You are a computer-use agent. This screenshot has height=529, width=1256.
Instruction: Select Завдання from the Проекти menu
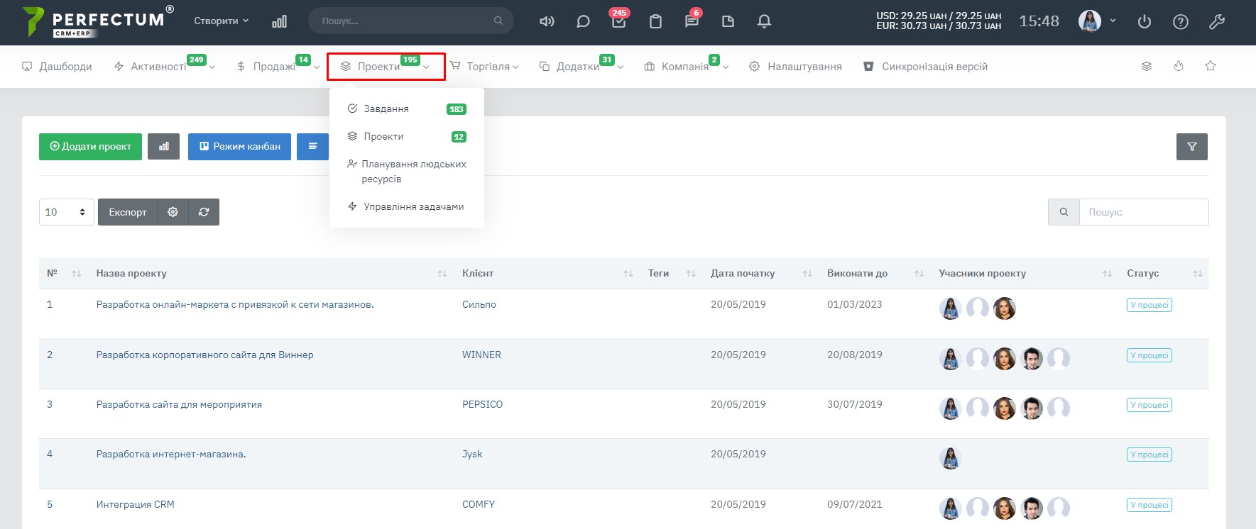coord(386,109)
